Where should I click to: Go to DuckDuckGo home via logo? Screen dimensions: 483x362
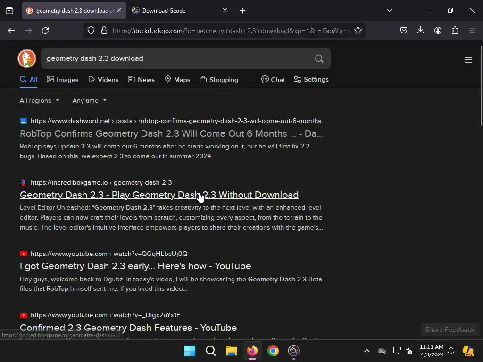pos(27,58)
